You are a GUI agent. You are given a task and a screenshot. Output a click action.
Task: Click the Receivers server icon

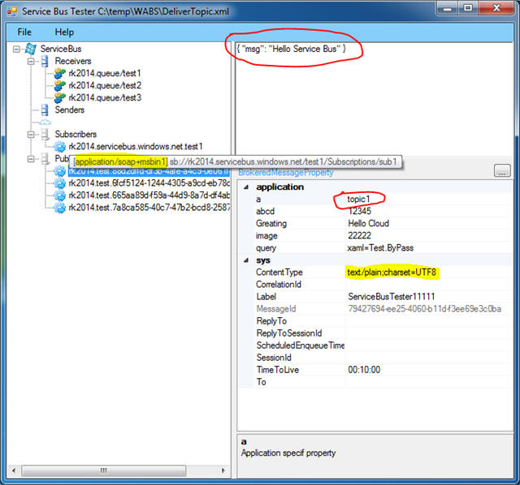(45, 62)
